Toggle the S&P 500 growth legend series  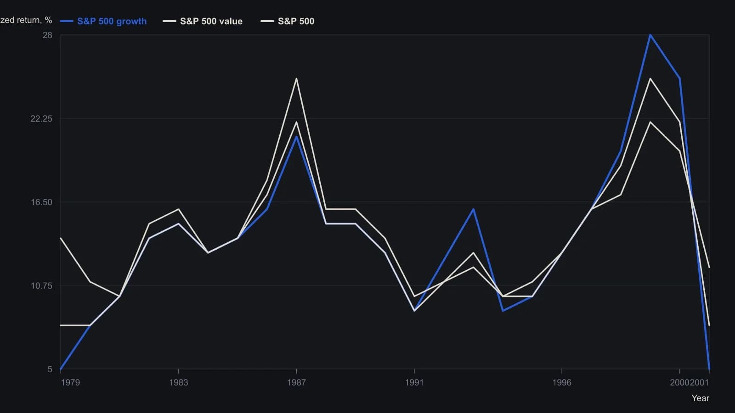(103, 21)
